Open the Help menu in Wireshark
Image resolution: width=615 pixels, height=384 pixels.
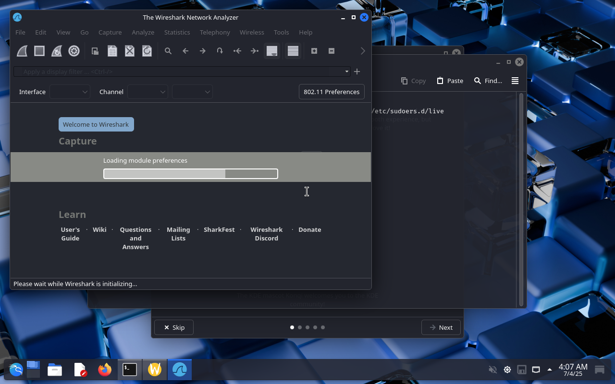[306, 32]
